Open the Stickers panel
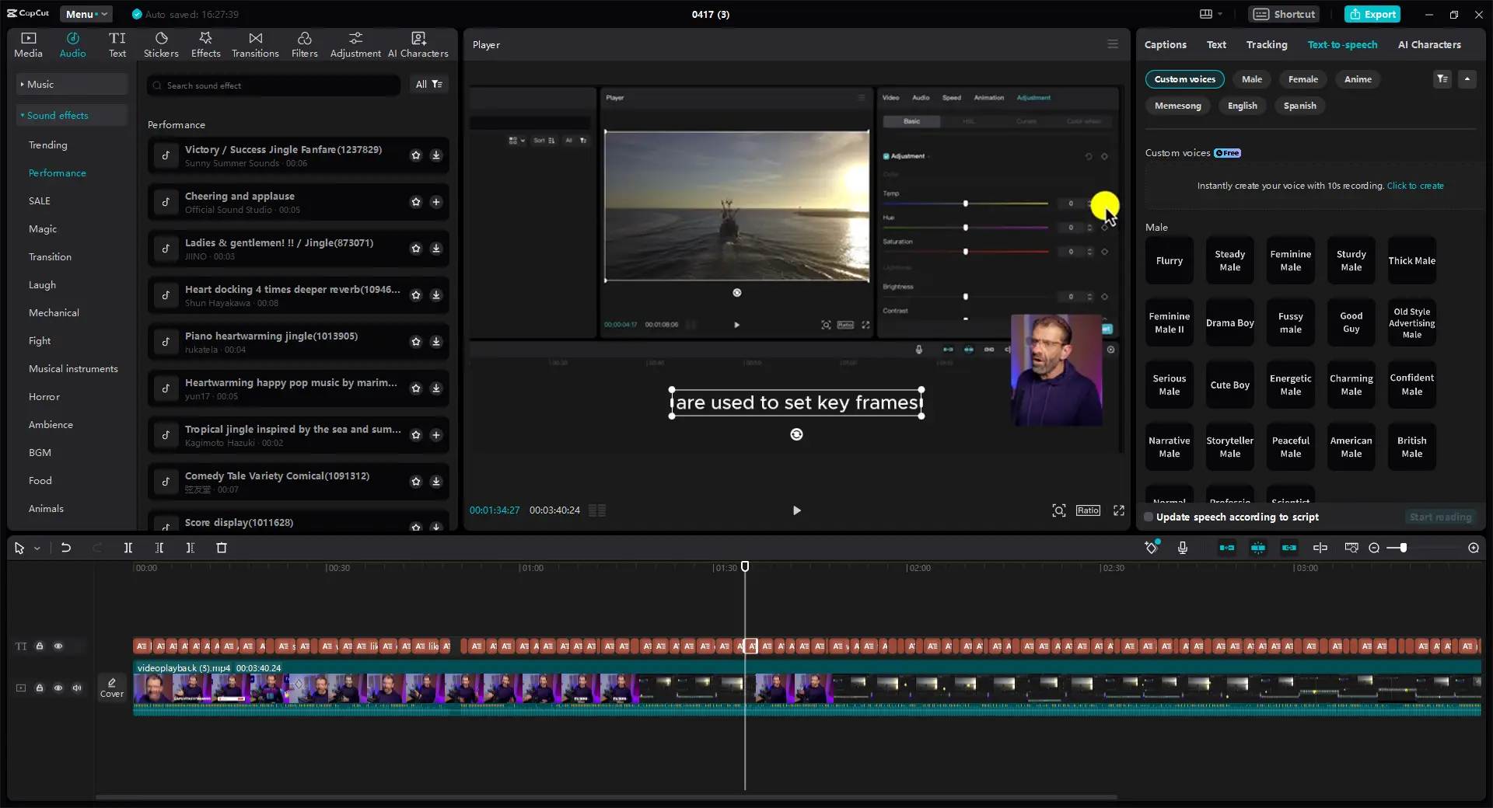 (161, 44)
